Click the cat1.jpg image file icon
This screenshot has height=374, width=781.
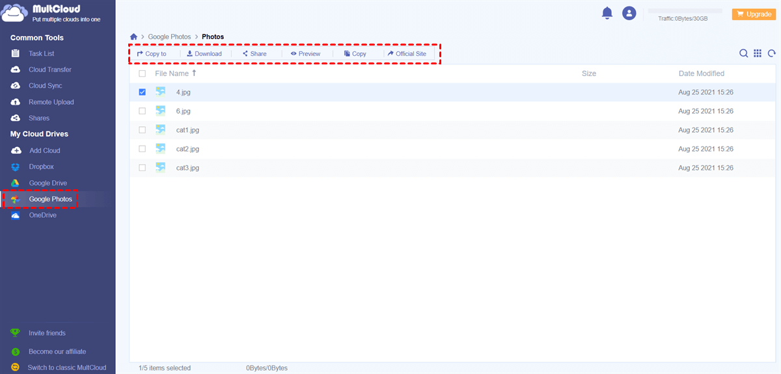(x=160, y=129)
